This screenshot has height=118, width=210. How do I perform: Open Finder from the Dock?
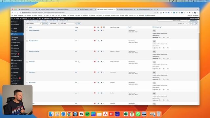(51, 114)
